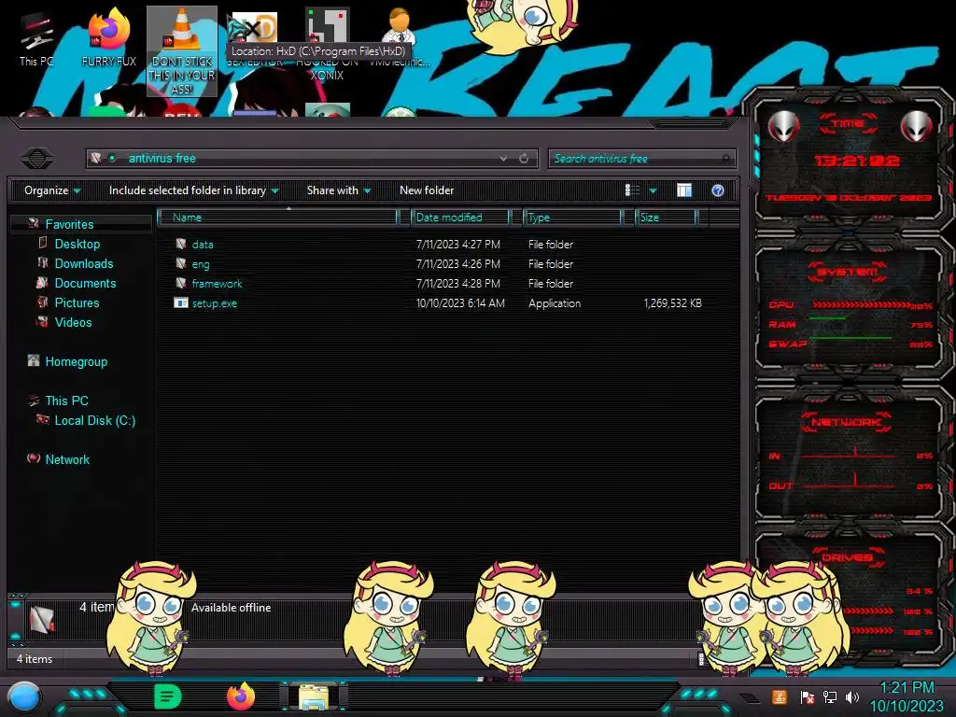956x717 pixels.
Task: Click the eng folder icon
Action: (x=180, y=263)
